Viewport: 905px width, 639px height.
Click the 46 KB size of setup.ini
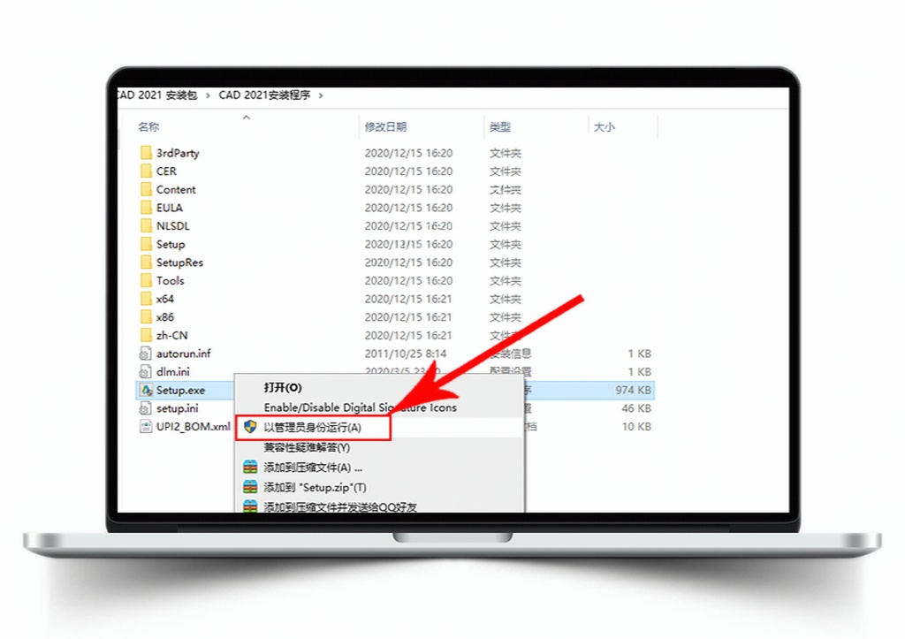point(636,408)
